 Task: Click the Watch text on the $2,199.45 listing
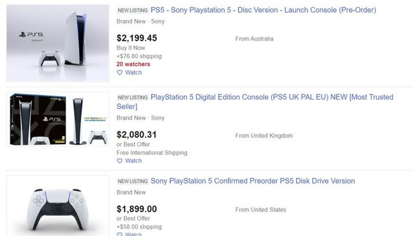[x=133, y=73]
